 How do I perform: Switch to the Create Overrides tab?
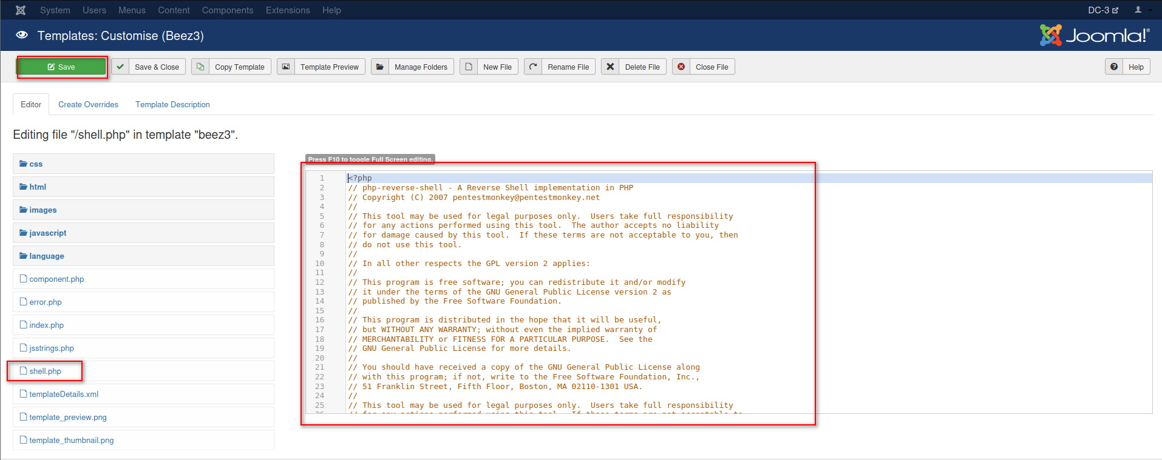tap(88, 104)
